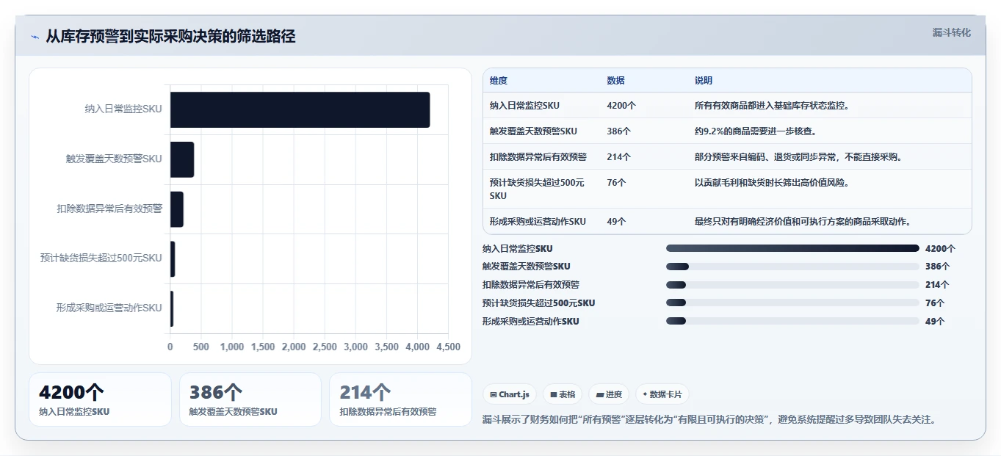Click the 触发覆盖天数预警SKU progress bar

[x=792, y=267]
